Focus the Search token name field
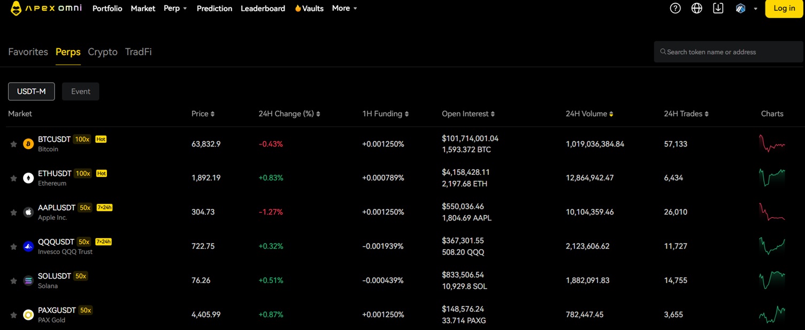The width and height of the screenshot is (805, 330). click(x=729, y=52)
